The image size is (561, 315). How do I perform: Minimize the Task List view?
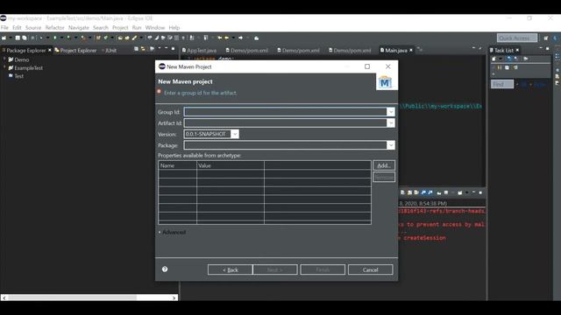[x=541, y=48]
